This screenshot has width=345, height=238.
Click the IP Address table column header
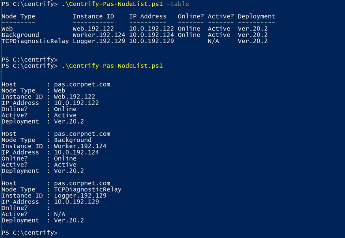tap(148, 16)
